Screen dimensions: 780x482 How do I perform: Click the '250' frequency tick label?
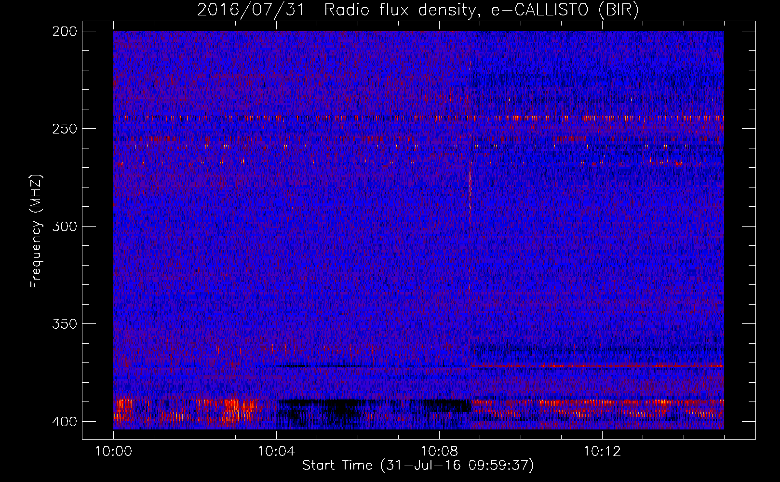65,129
